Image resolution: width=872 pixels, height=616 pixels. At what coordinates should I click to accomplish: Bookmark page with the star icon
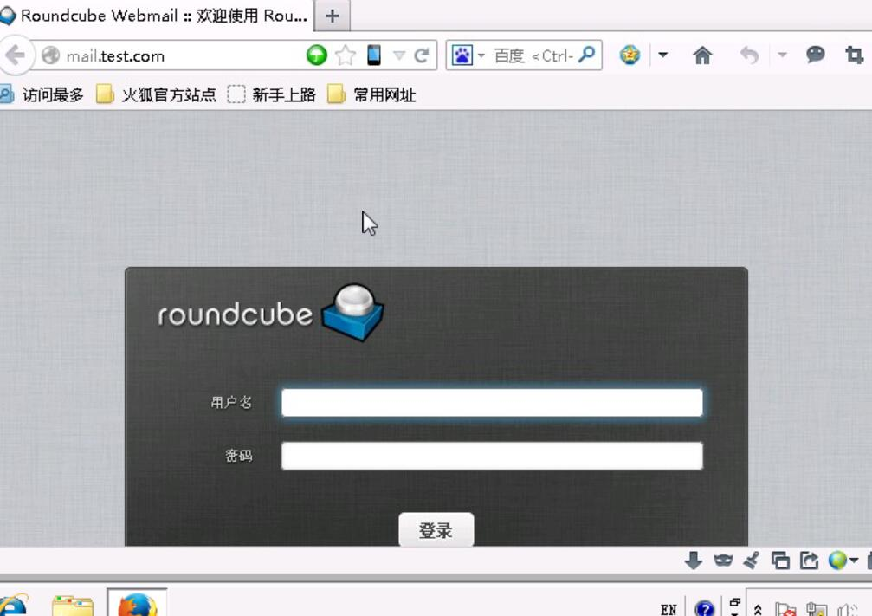coord(346,55)
